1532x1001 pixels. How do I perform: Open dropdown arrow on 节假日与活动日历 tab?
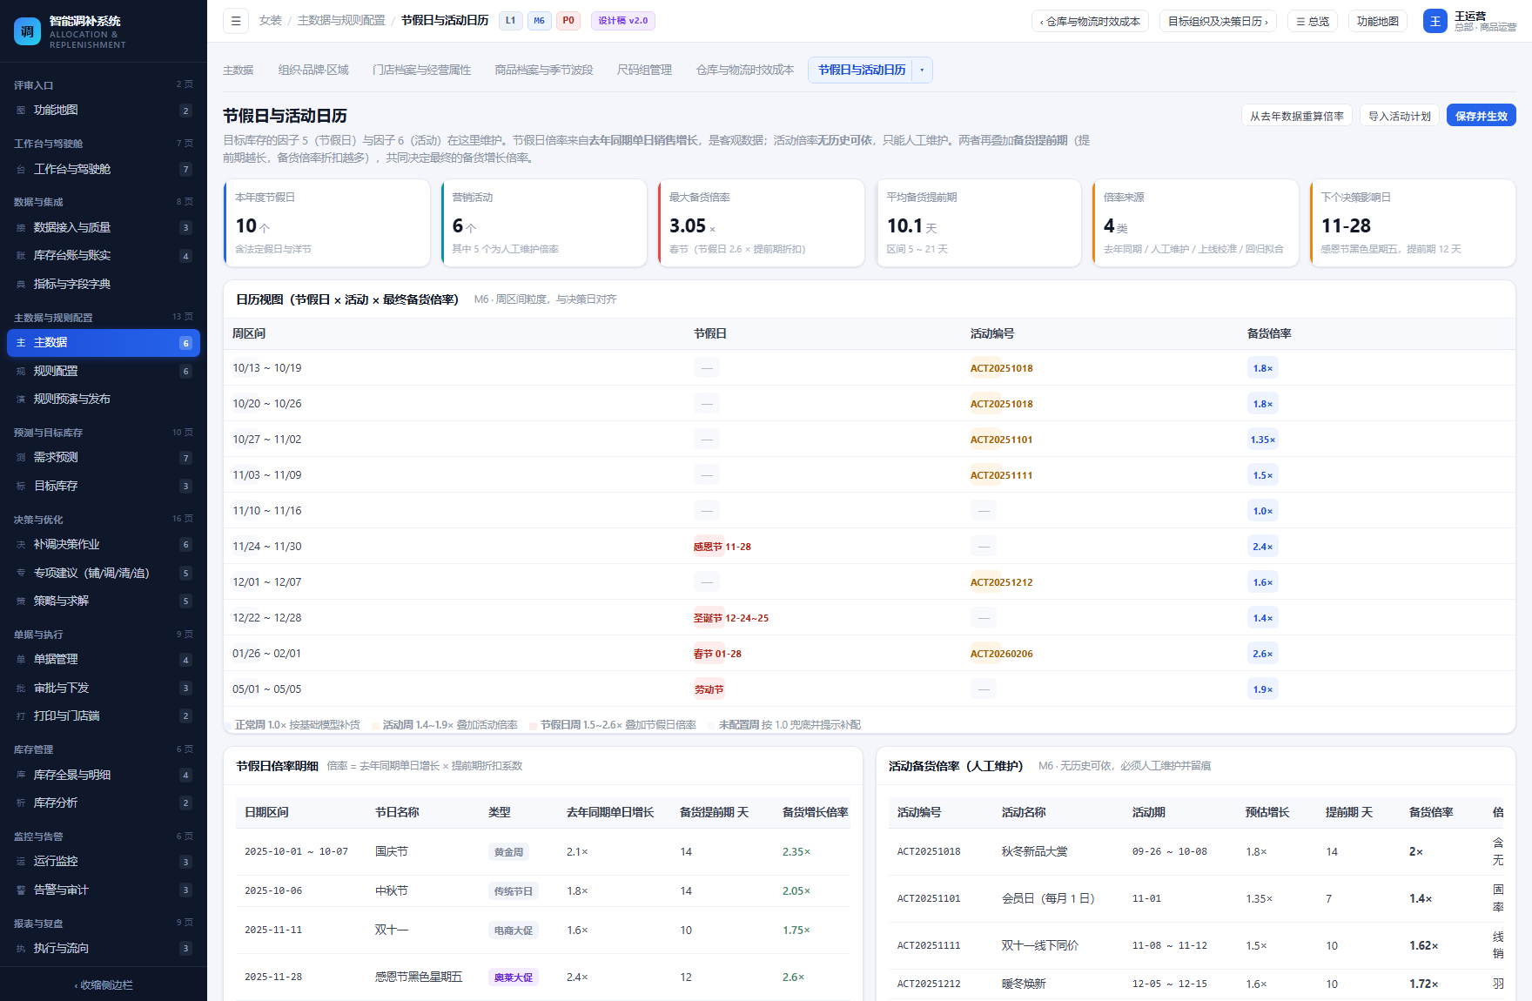(x=922, y=71)
